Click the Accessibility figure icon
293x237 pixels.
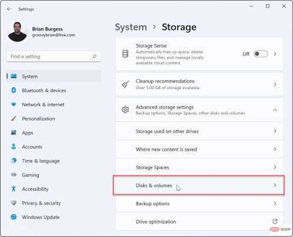pyautogui.click(x=14, y=189)
